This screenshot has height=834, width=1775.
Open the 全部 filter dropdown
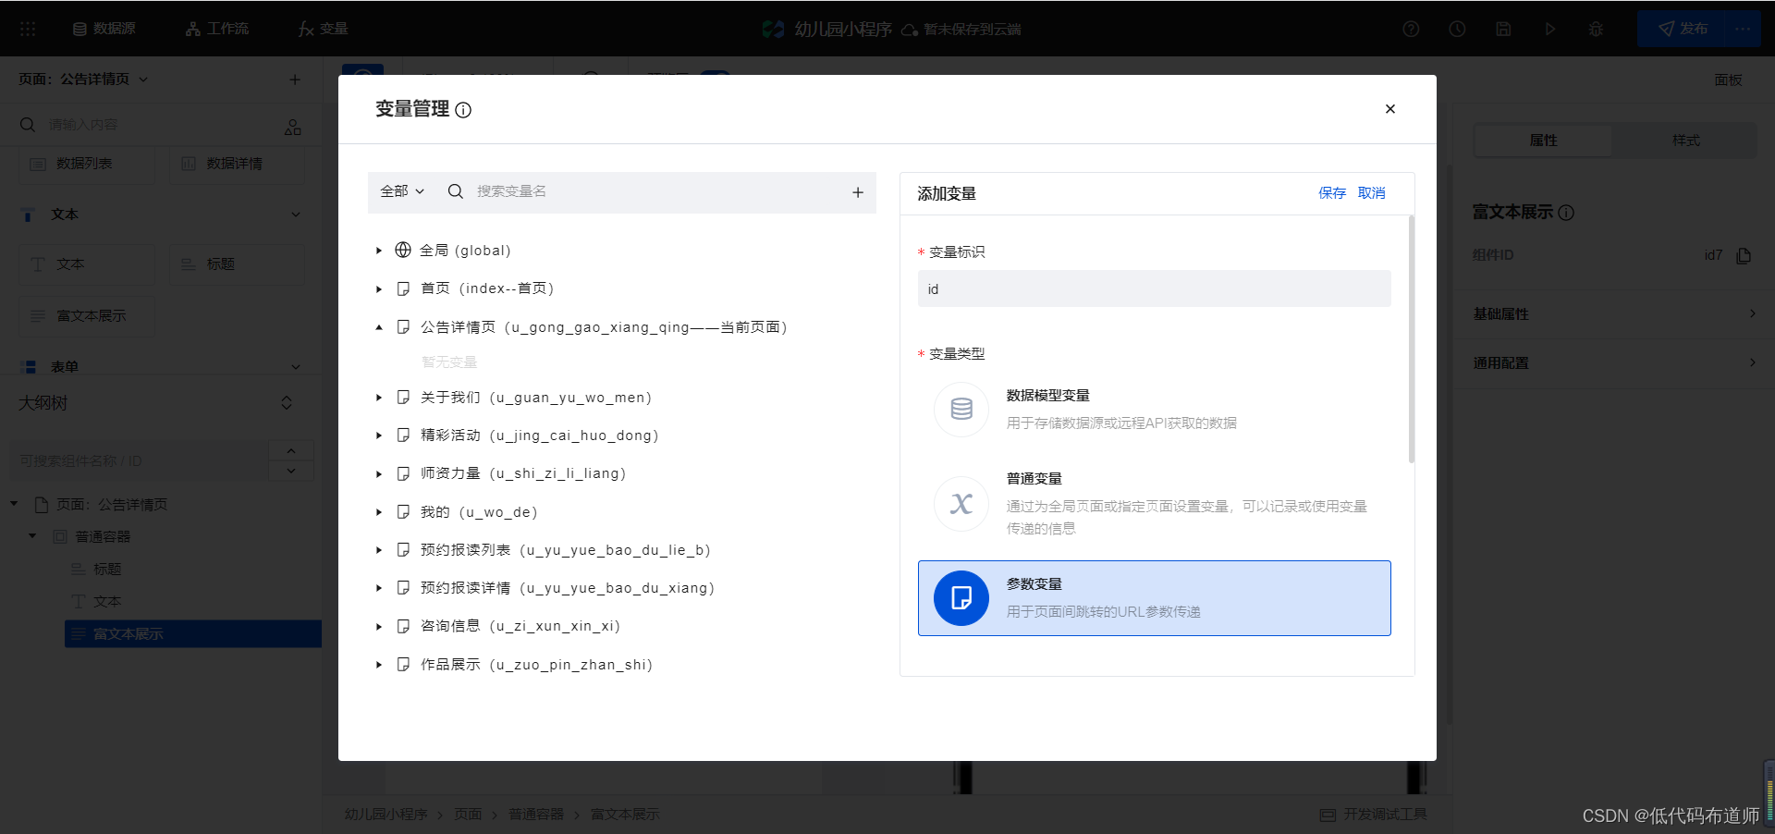[402, 191]
